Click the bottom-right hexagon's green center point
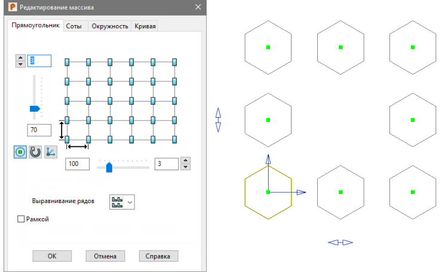This screenshot has height=273, width=448. [413, 192]
